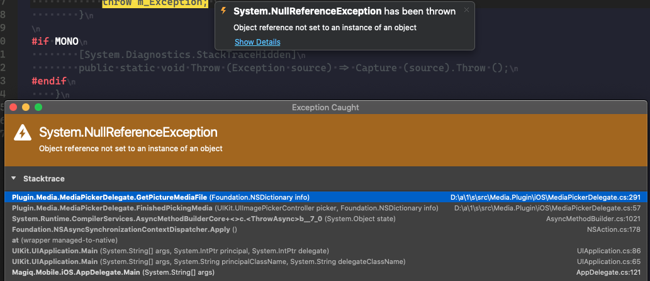Open the Show Details link
Screen dimensions: 650x281
pyautogui.click(x=257, y=42)
